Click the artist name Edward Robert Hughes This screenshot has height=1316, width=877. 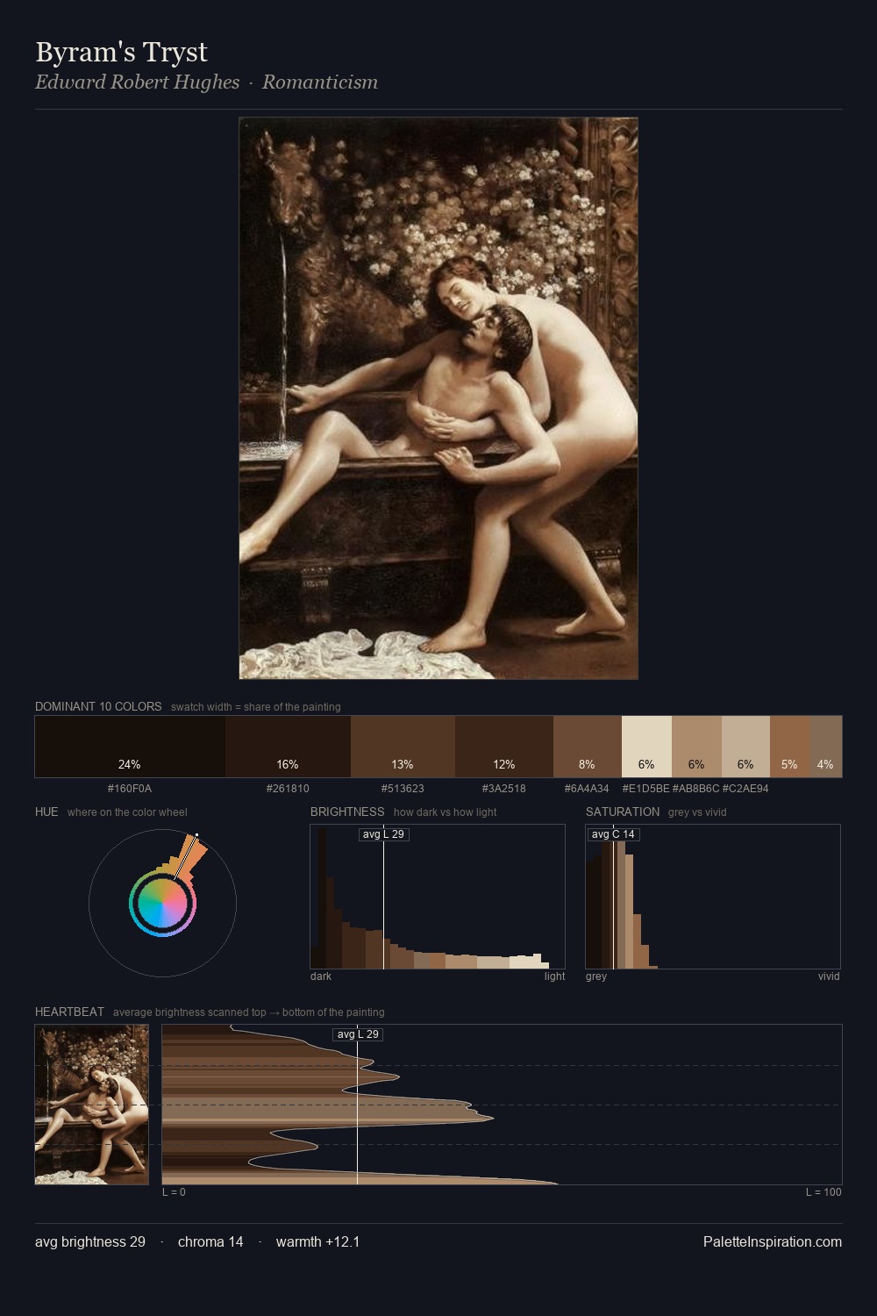137,82
